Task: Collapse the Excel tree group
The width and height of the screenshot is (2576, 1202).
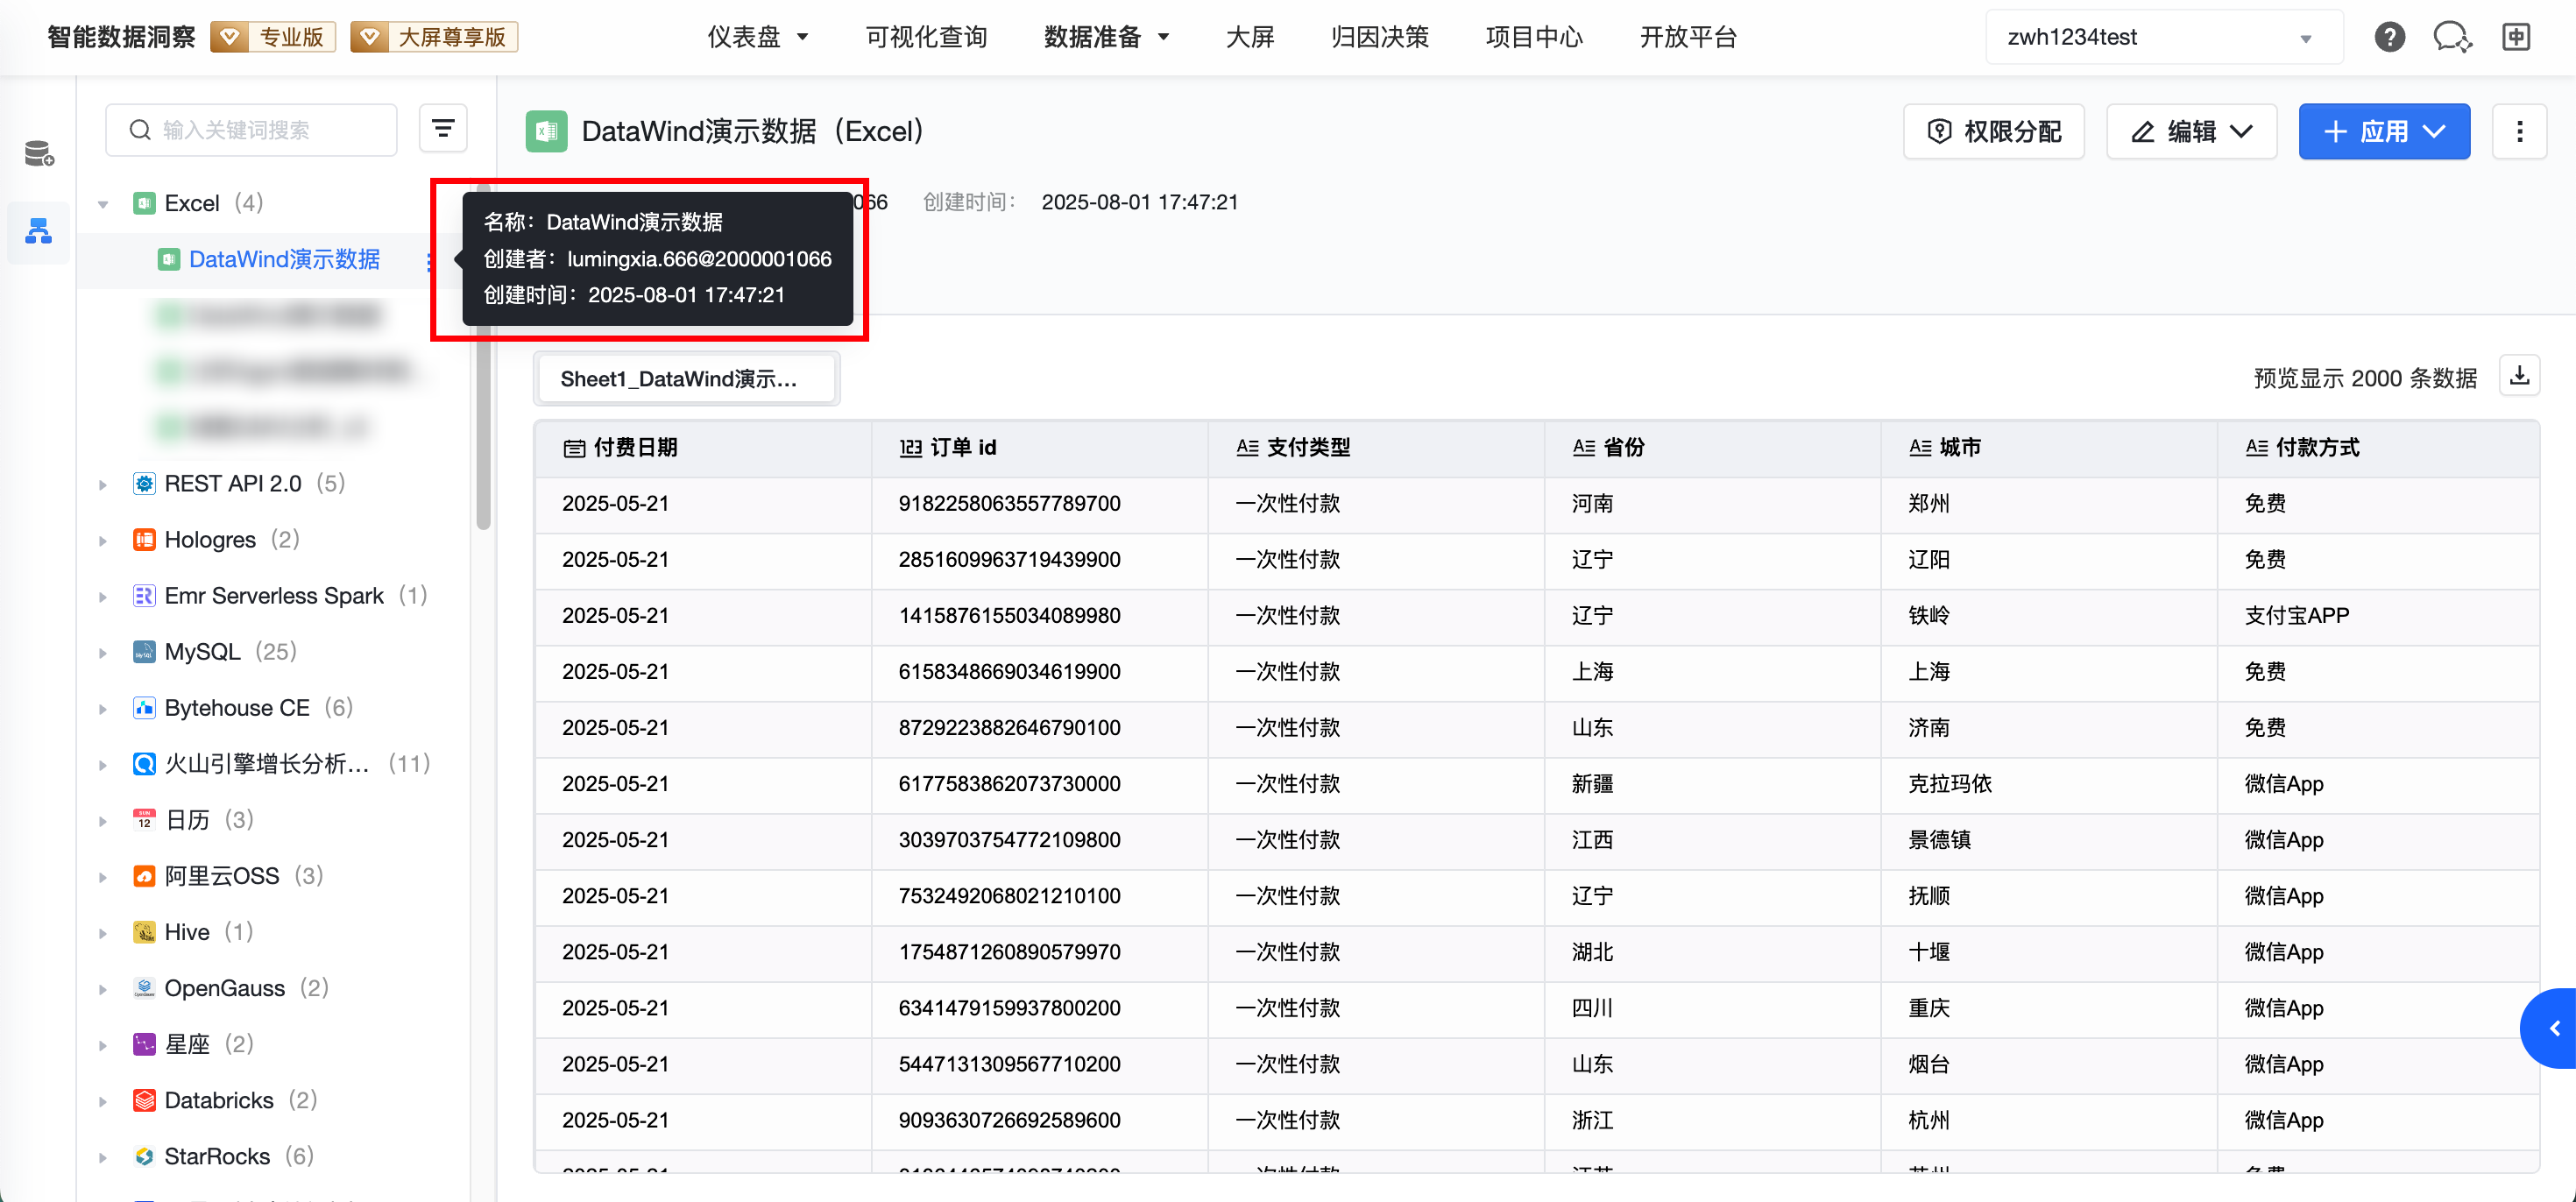Action: click(x=103, y=204)
